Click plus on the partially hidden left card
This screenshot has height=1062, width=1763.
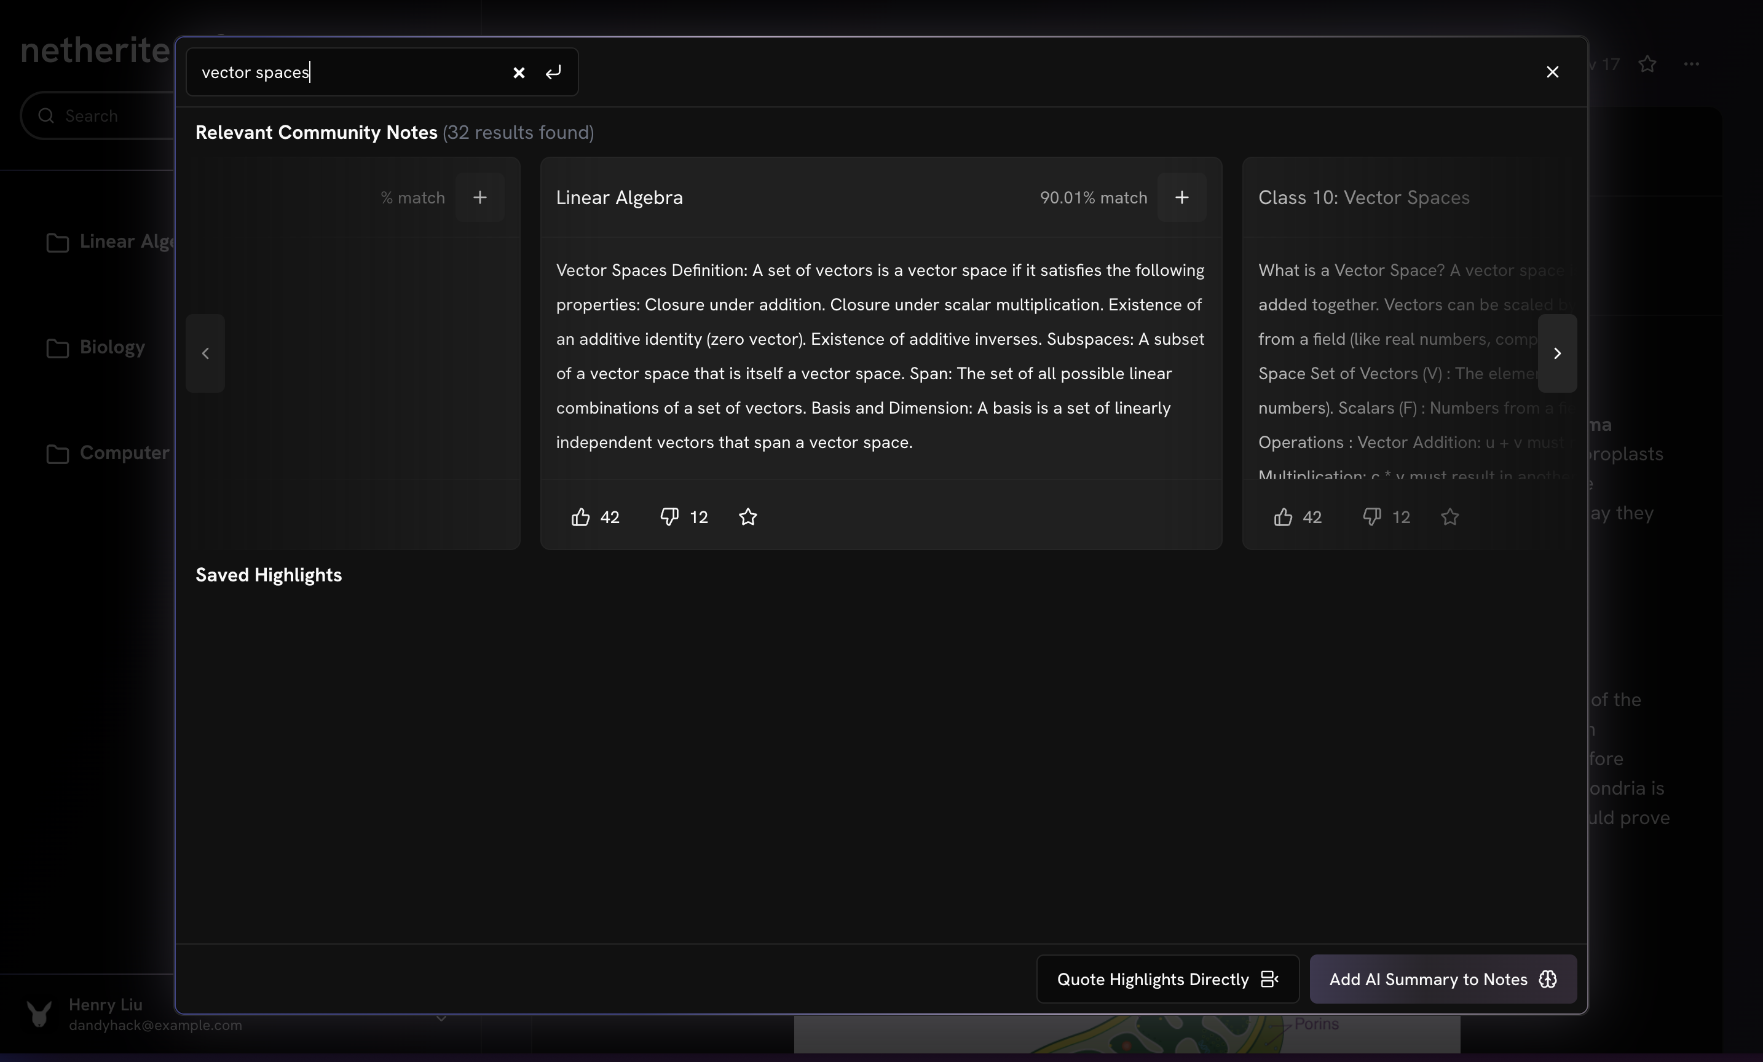tap(479, 197)
